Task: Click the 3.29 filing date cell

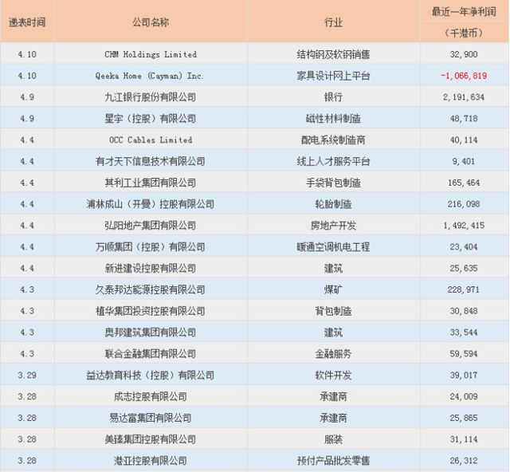Action: pos(27,375)
